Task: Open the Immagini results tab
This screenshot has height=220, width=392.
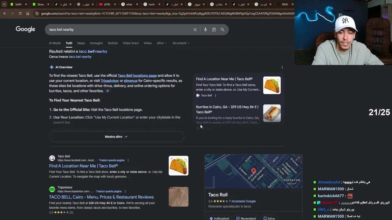Action: tap(96, 43)
